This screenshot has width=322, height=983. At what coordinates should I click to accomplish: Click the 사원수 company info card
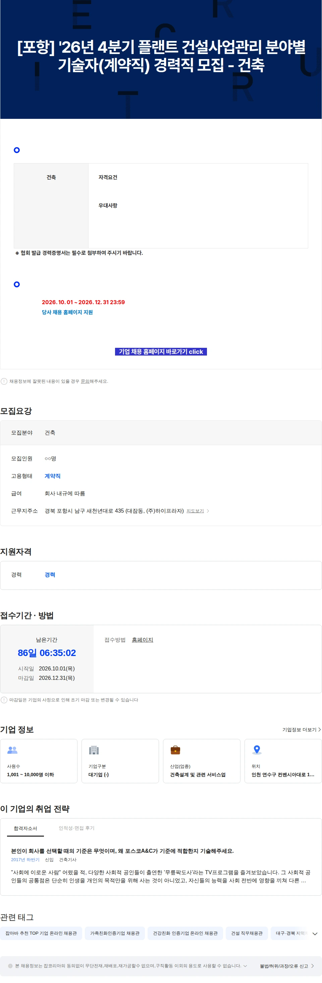pyautogui.click(x=39, y=761)
